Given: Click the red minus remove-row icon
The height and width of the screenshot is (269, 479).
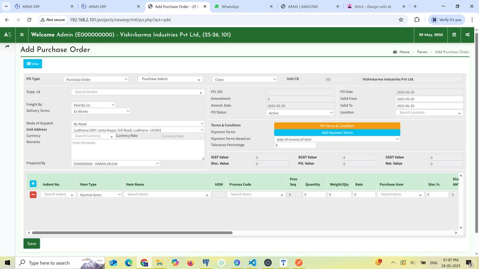Looking at the screenshot, I should [x=33, y=194].
